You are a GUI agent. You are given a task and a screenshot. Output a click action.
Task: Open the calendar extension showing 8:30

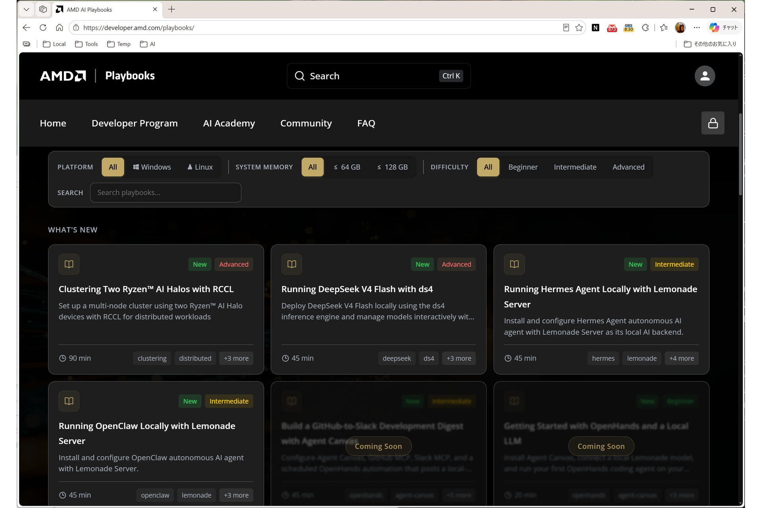(x=629, y=28)
